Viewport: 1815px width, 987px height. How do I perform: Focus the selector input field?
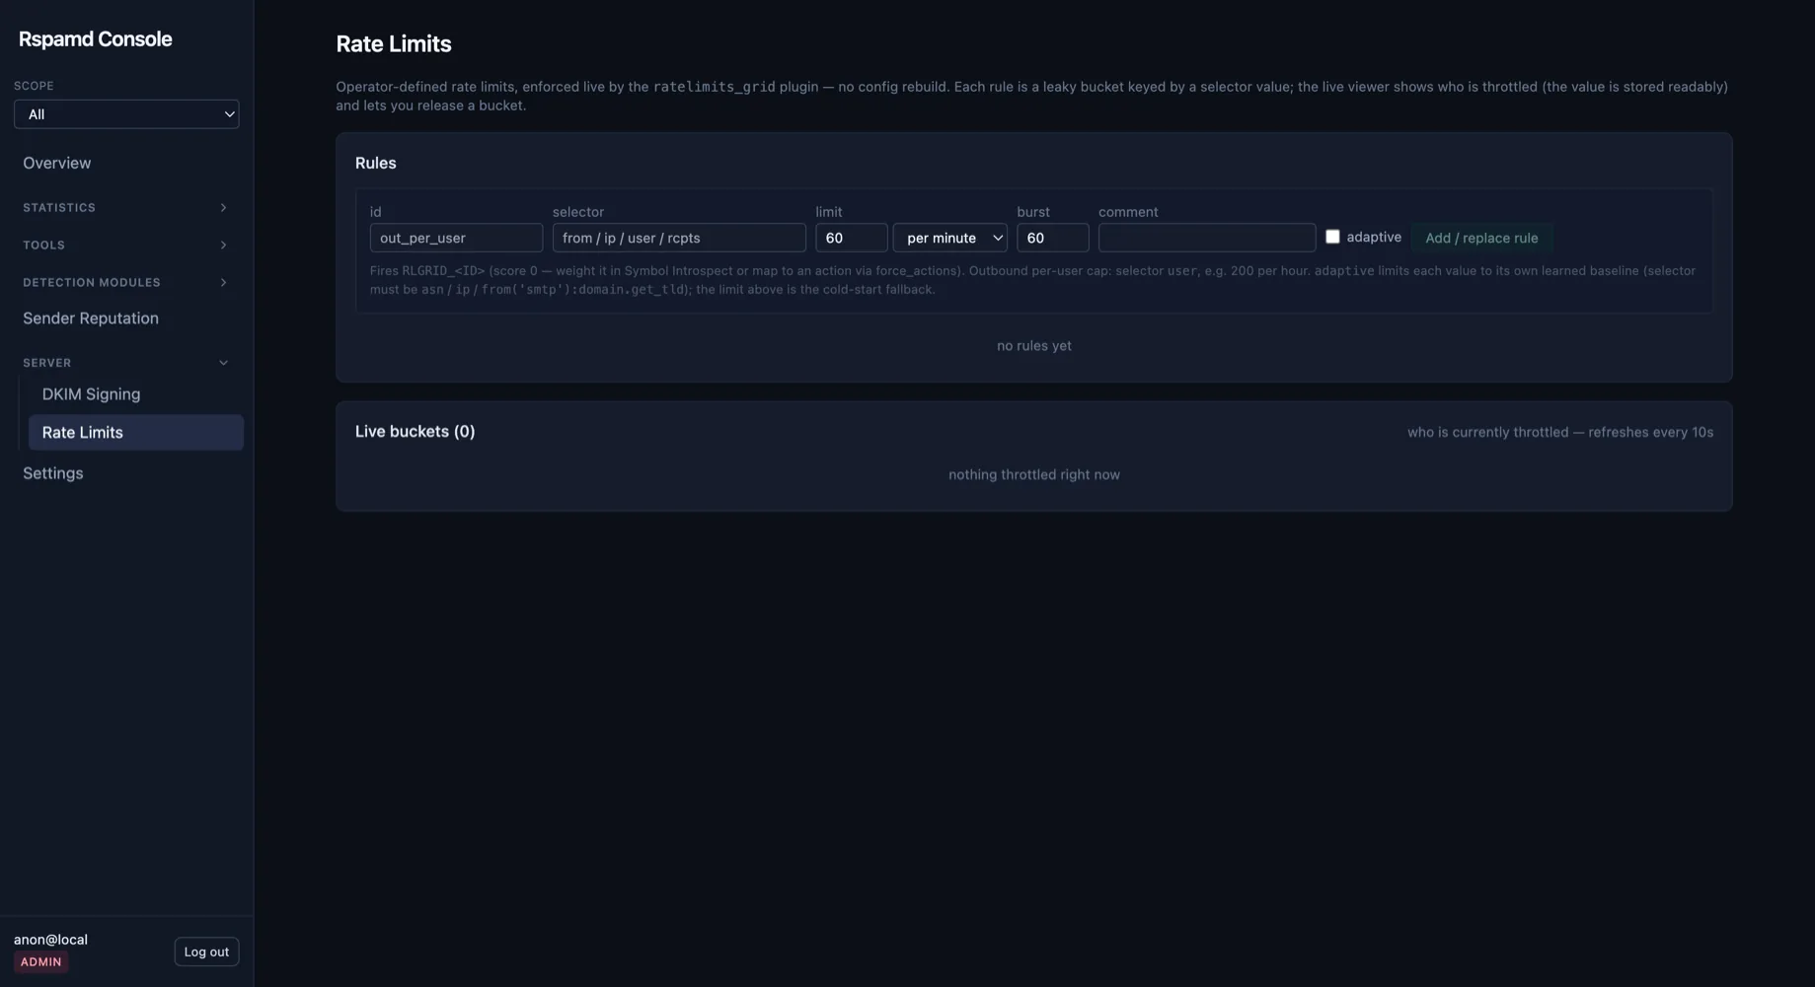tap(679, 238)
